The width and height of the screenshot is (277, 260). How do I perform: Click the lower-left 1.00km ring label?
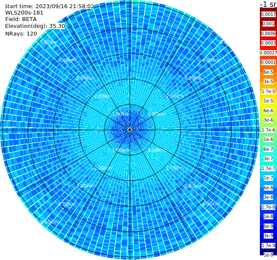click(121, 150)
